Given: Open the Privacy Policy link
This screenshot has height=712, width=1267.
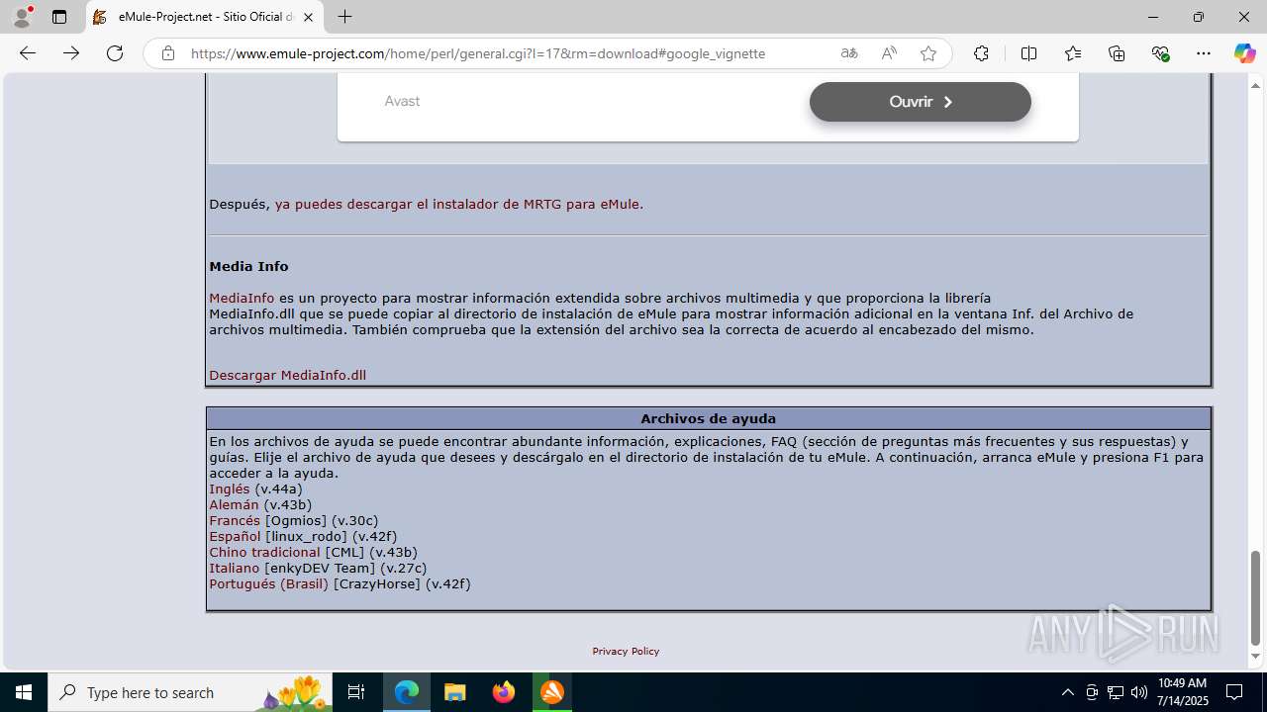Looking at the screenshot, I should 626,651.
